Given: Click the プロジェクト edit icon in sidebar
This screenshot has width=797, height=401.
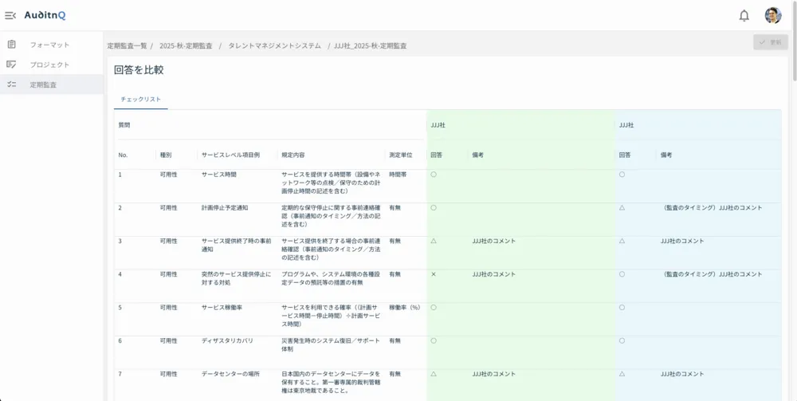Looking at the screenshot, I should pyautogui.click(x=11, y=65).
